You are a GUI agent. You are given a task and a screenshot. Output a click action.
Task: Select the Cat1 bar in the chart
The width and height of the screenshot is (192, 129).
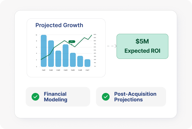(44, 51)
